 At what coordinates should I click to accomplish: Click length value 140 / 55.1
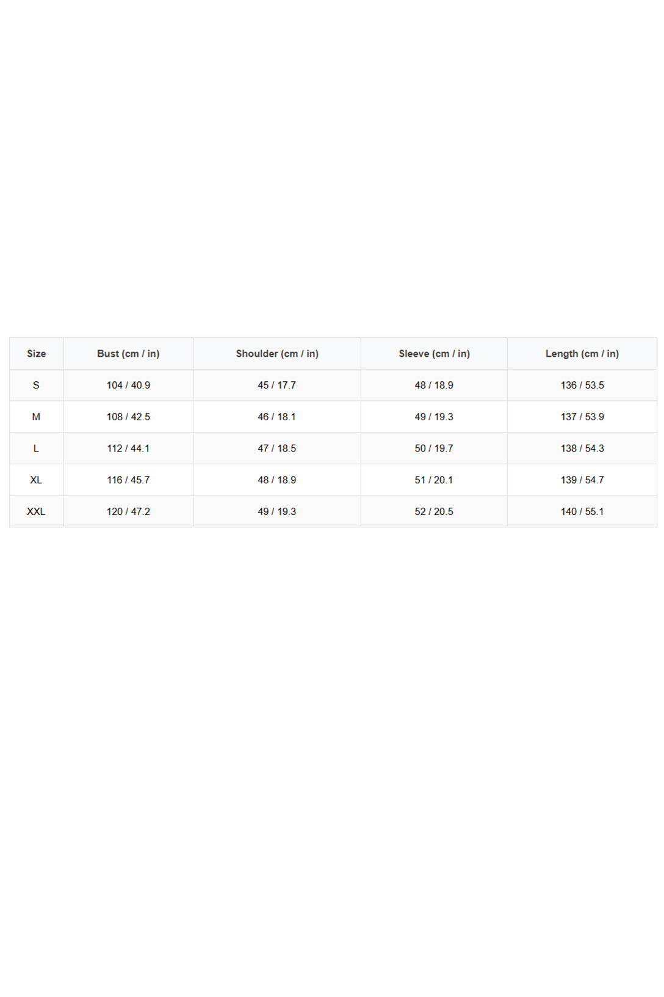click(x=582, y=512)
